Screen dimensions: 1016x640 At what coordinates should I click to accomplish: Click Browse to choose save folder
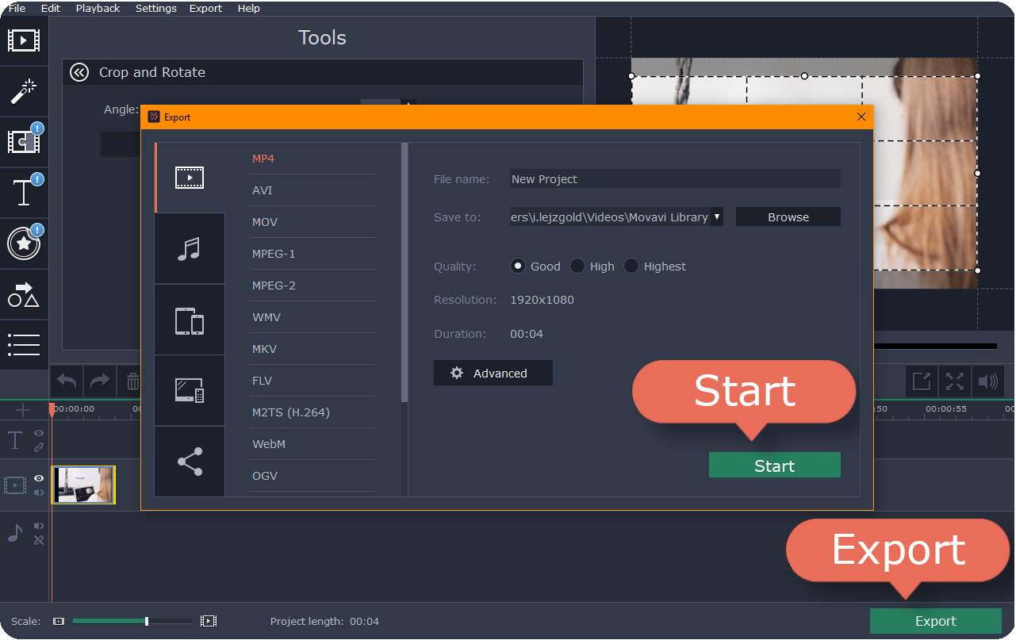(788, 216)
